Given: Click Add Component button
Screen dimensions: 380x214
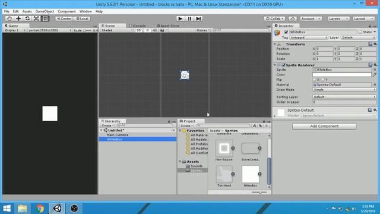Looking at the screenshot, I should click(x=324, y=126).
